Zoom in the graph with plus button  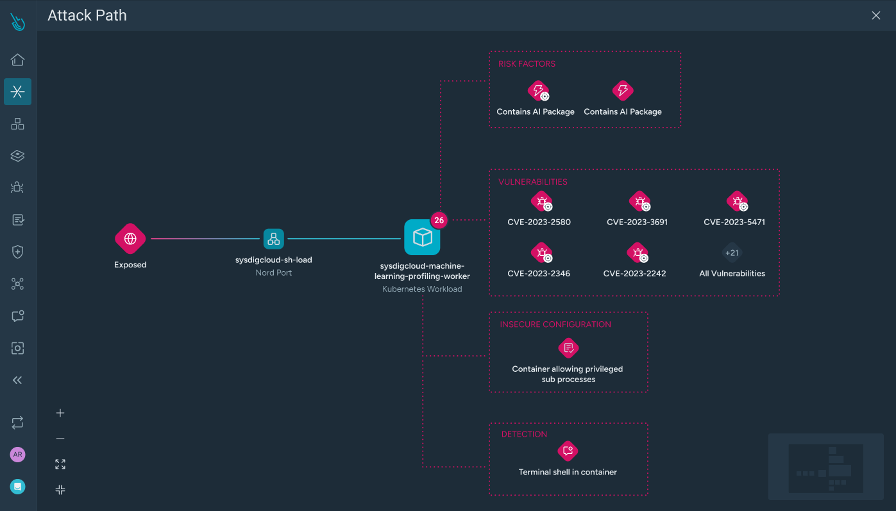(x=60, y=413)
